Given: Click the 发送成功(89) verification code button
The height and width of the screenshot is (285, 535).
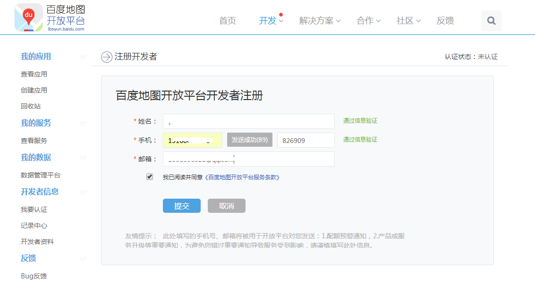Looking at the screenshot, I should click(x=250, y=140).
